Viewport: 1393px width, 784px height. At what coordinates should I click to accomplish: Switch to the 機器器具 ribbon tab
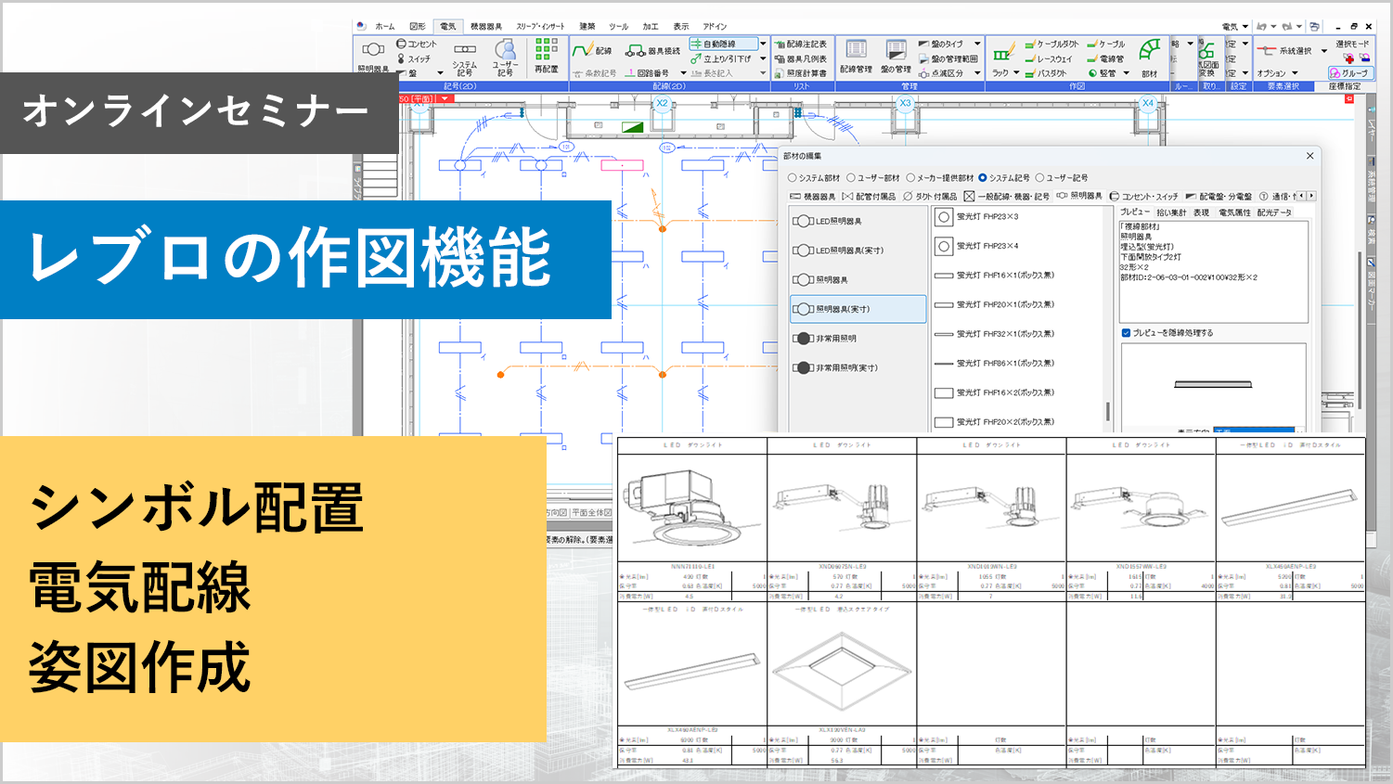tap(485, 26)
